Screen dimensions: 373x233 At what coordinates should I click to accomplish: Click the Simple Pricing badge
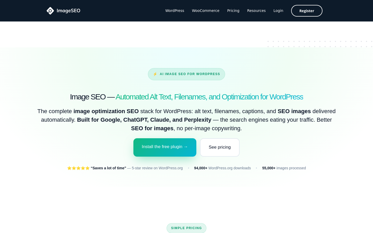point(187,228)
